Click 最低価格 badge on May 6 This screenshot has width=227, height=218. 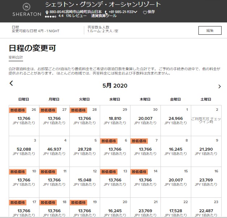point(109,141)
